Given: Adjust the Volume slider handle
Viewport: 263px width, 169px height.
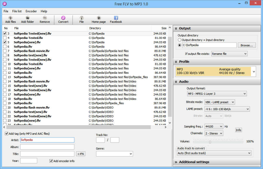Looking at the screenshot, I should (x=210, y=142).
